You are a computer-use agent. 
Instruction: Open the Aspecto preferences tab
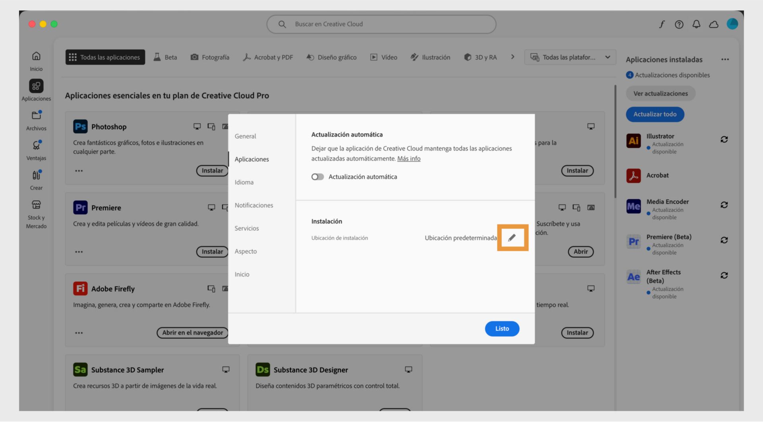coord(246,252)
